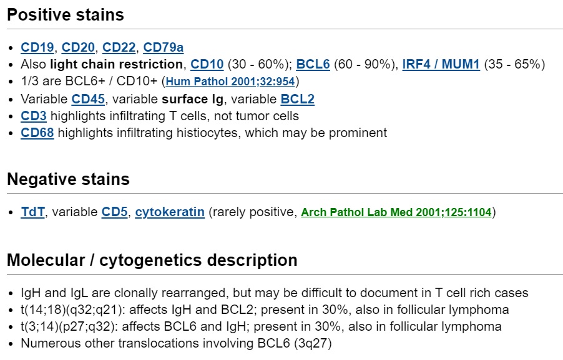Follow the CD22 link
The width and height of the screenshot is (563, 360).
[119, 47]
